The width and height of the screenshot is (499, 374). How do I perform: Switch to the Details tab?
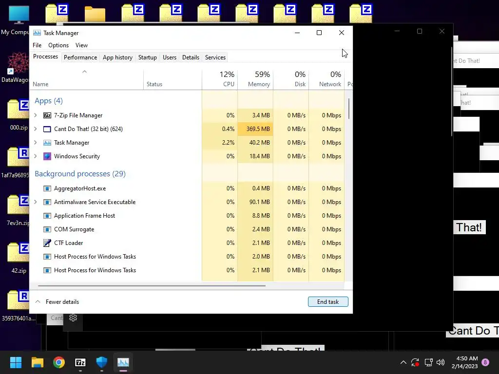coord(191,57)
